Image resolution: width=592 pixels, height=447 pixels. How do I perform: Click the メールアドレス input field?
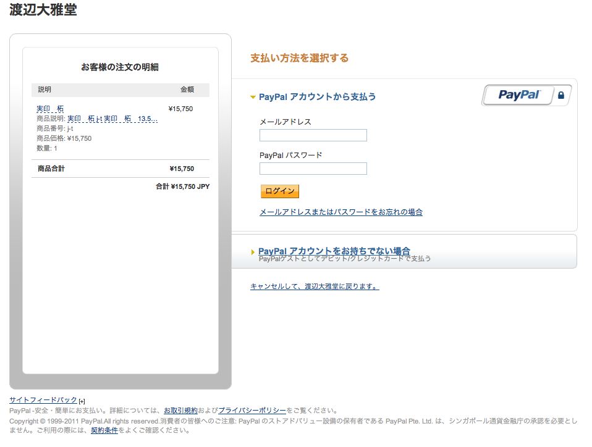(313, 135)
